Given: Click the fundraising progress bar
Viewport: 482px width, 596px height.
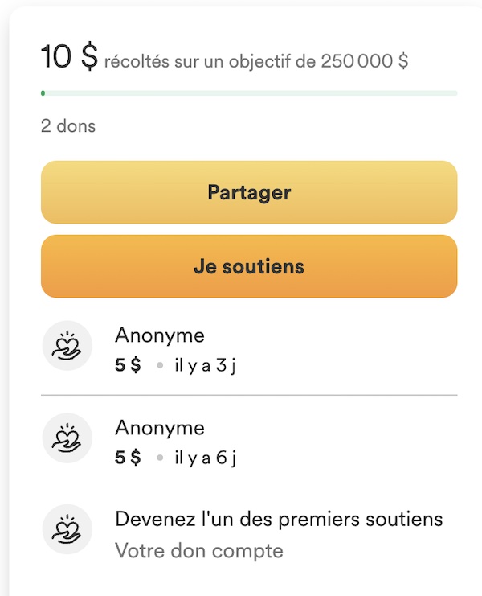Looking at the screenshot, I should pyautogui.click(x=249, y=93).
